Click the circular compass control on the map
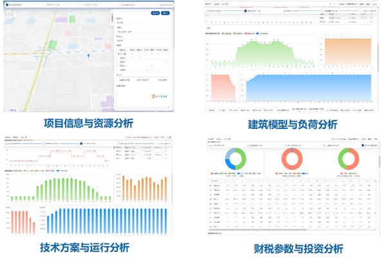Viewport: 383px width, 259px height. (9, 14)
